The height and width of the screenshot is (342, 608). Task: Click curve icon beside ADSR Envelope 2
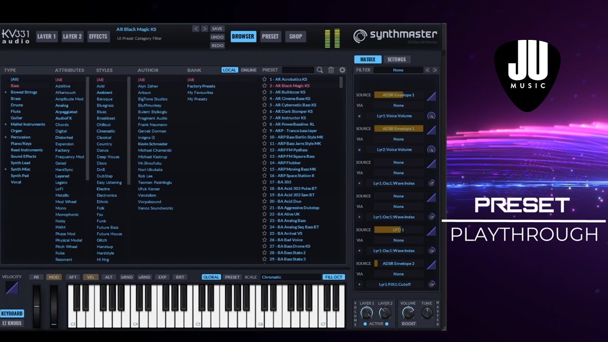click(431, 264)
